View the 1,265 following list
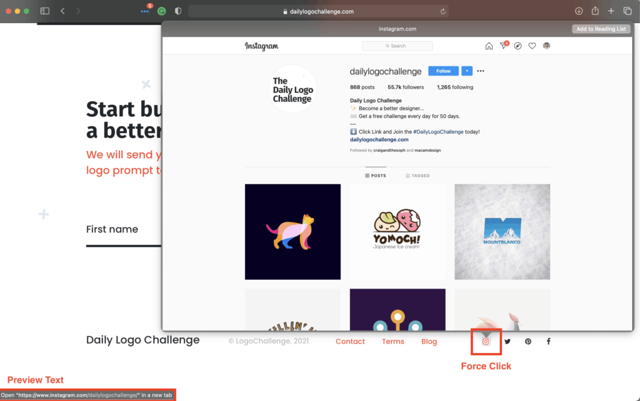640x401 pixels. coord(455,87)
